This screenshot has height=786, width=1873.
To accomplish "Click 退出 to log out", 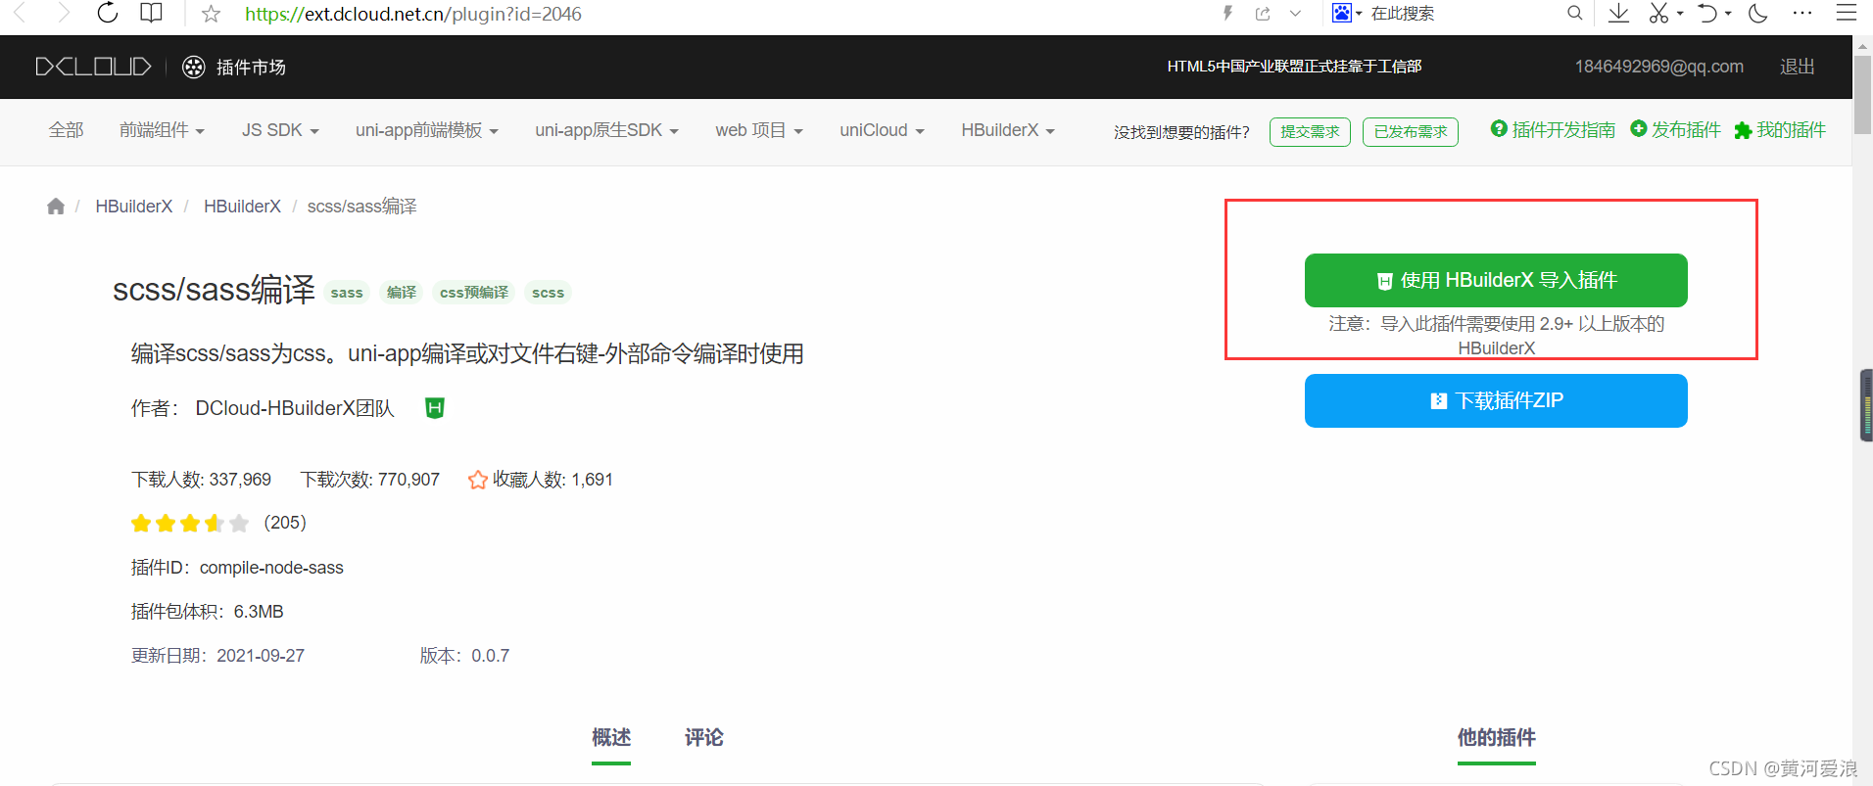I will coord(1797,67).
